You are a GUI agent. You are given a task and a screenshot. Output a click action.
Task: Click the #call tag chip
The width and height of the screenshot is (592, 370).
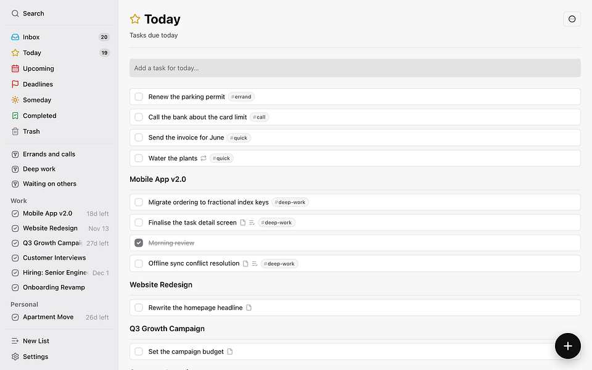pyautogui.click(x=260, y=117)
